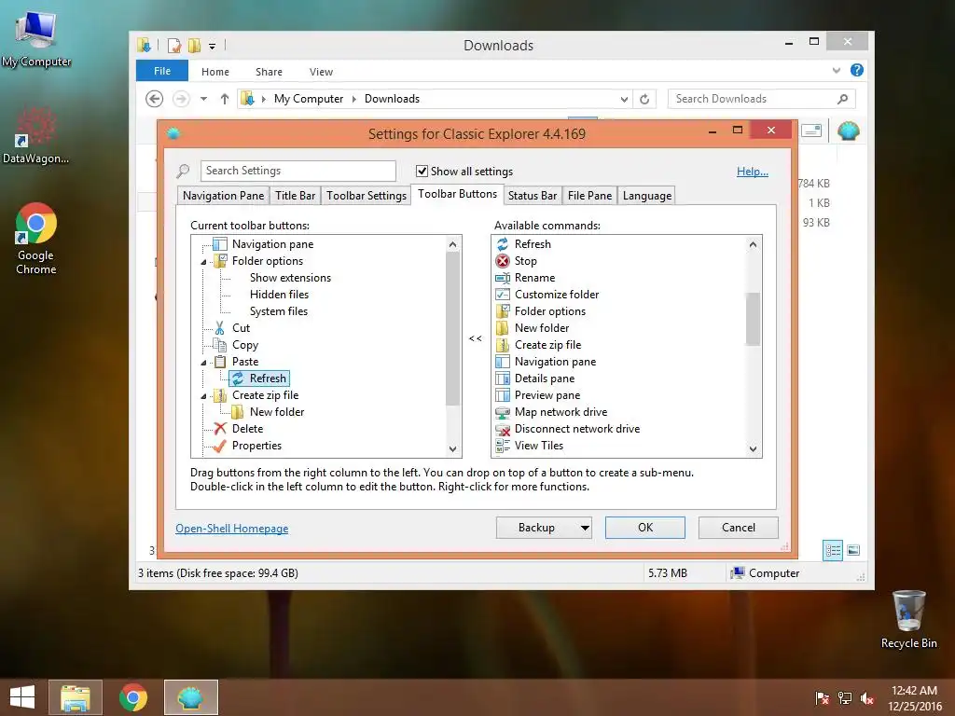Image resolution: width=955 pixels, height=716 pixels.
Task: Open the Help link
Action: (753, 172)
